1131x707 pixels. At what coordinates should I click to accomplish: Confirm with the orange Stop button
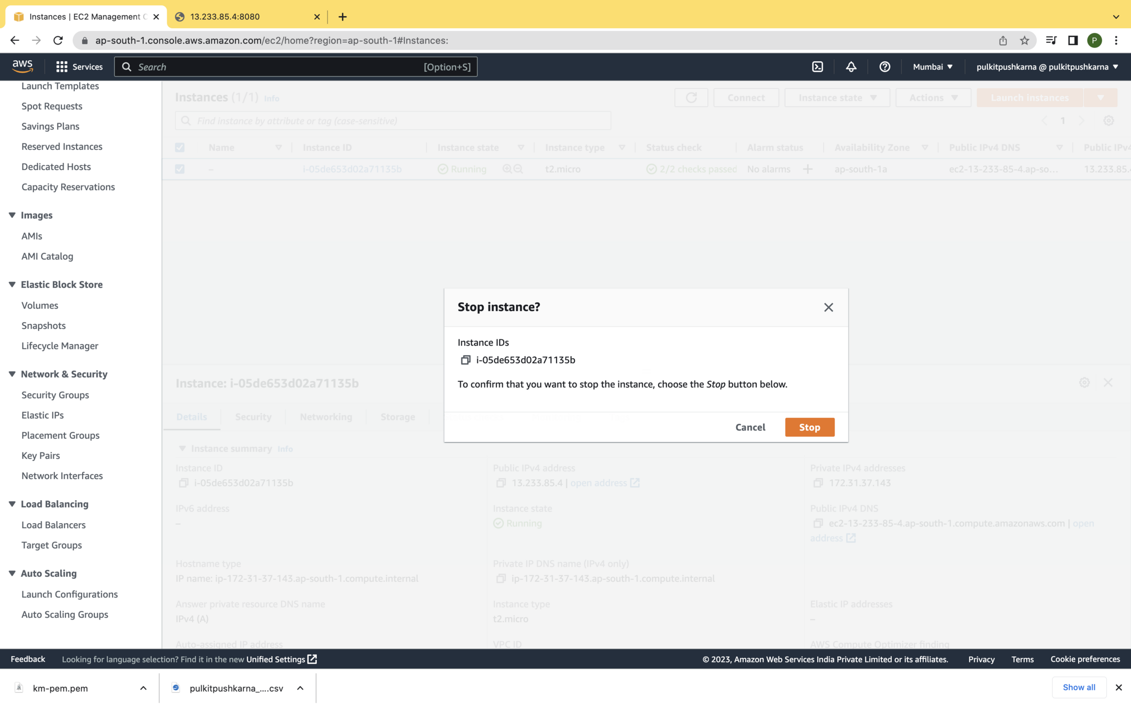click(x=809, y=427)
